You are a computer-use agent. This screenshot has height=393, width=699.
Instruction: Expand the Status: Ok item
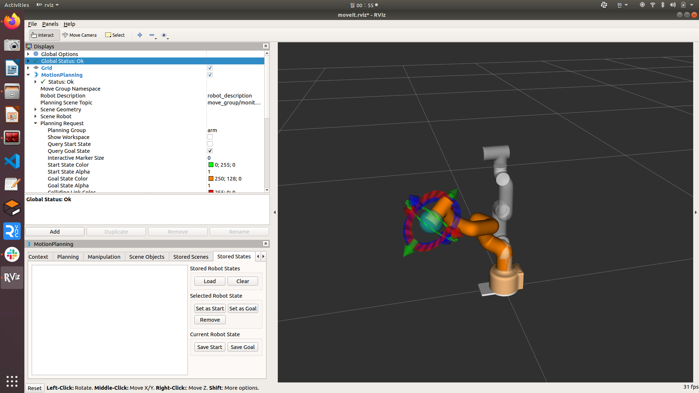pyautogui.click(x=36, y=82)
